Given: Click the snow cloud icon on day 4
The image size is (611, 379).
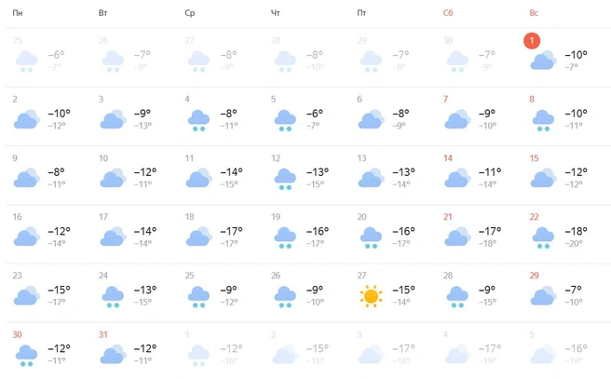Looking at the screenshot, I should click(197, 120).
